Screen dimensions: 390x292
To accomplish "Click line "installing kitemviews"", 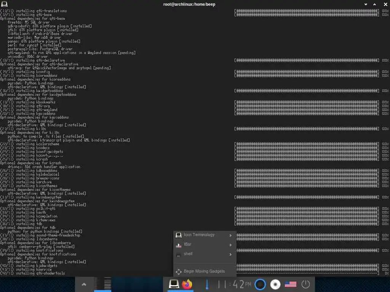I will point(27,220).
